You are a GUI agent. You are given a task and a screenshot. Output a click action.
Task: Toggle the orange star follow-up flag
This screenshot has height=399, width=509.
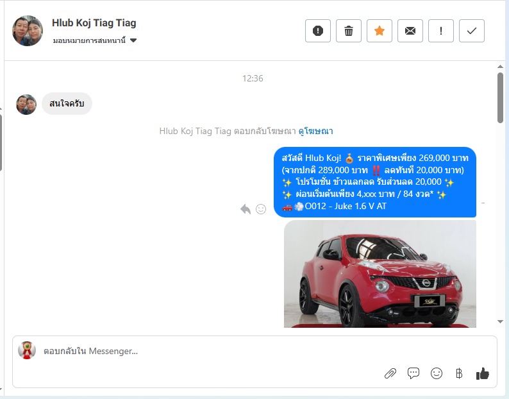[x=380, y=31]
